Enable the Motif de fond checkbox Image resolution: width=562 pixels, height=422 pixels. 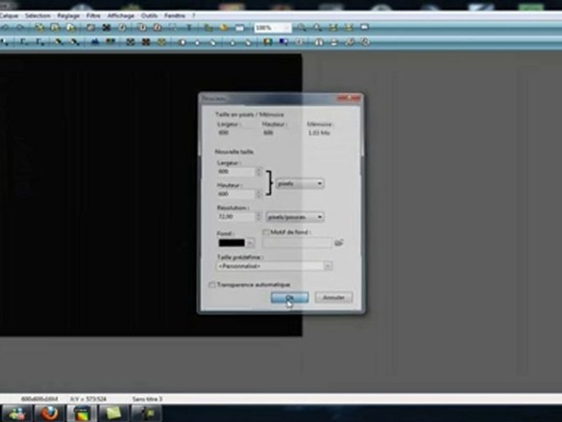[x=266, y=233]
